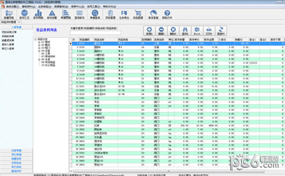Select the 09 labor protection goods tree item

[x=48, y=62]
